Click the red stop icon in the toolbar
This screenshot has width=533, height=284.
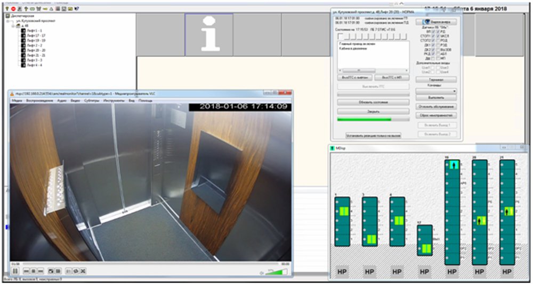tap(13, 9)
